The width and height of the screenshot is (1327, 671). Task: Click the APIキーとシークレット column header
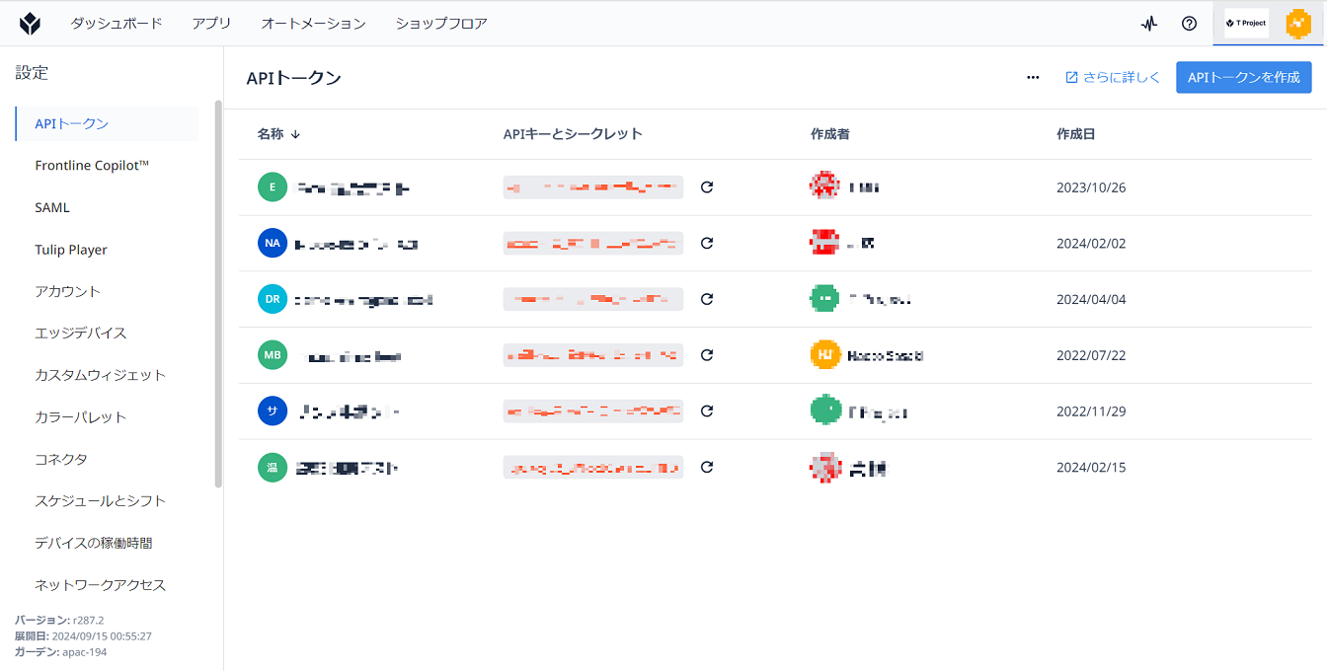tap(573, 134)
